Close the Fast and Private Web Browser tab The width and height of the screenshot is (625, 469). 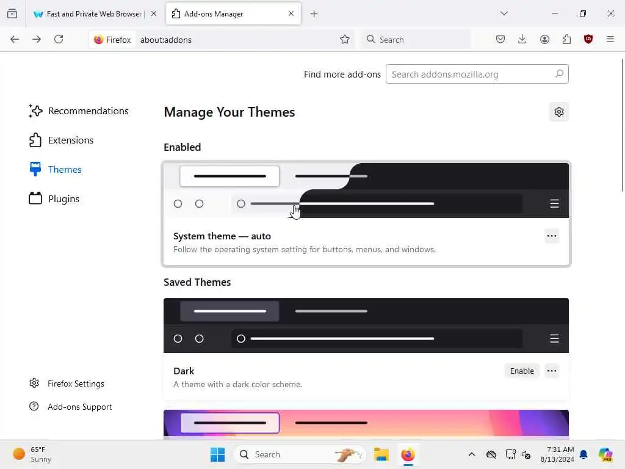coord(154,13)
